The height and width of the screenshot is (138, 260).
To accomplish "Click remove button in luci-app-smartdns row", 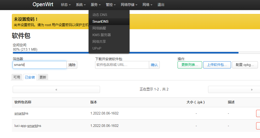I will pos(258,126).
